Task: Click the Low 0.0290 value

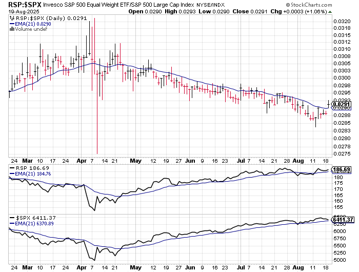Action: click(214, 11)
